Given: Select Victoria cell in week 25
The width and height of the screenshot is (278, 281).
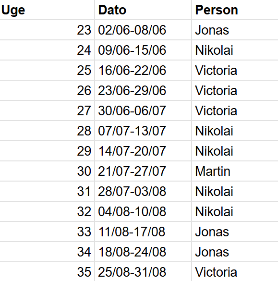Looking at the screenshot, I should [235, 70].
